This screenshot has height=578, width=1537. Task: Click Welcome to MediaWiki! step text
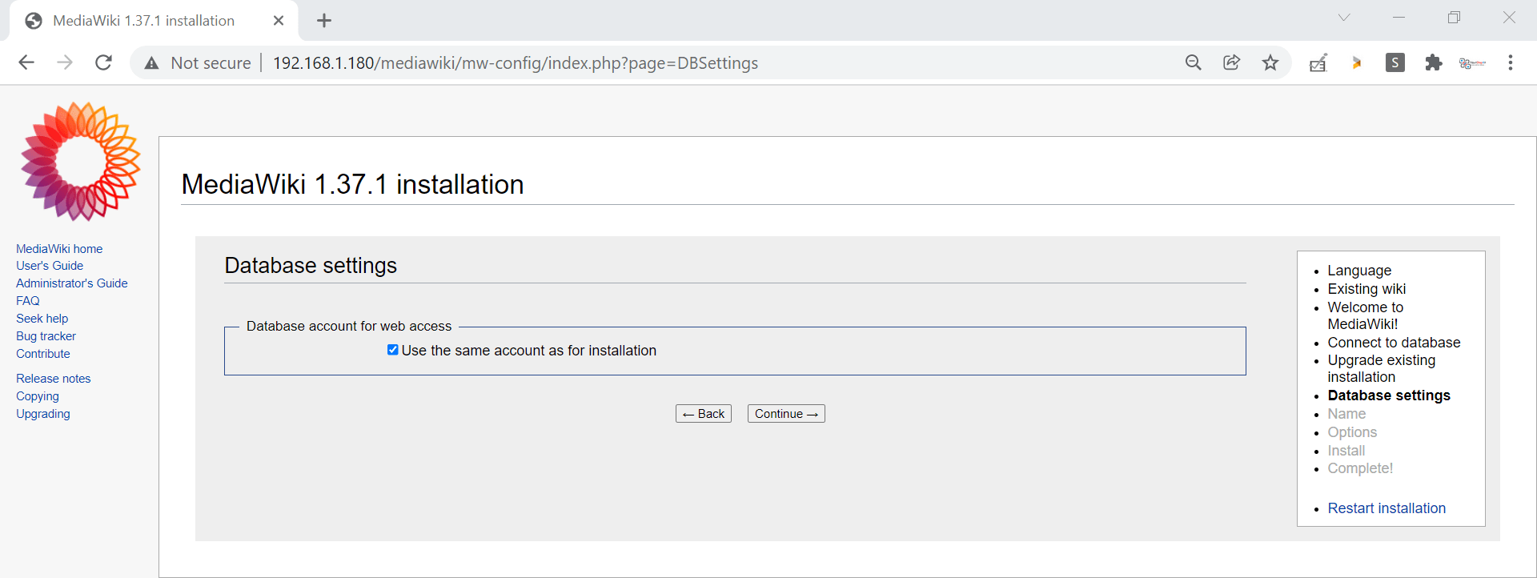[x=1366, y=315]
